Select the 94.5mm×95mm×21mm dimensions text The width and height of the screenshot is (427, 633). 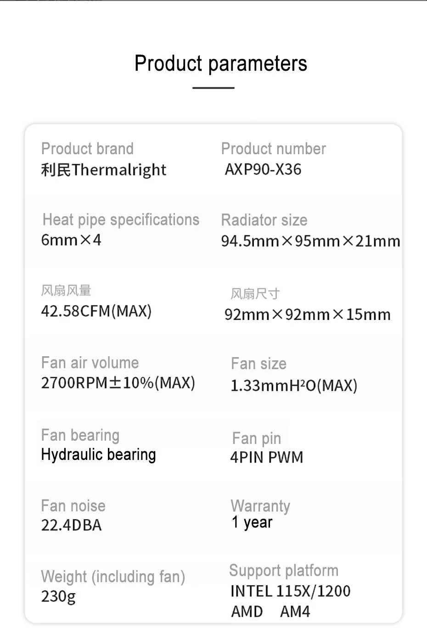click(310, 241)
